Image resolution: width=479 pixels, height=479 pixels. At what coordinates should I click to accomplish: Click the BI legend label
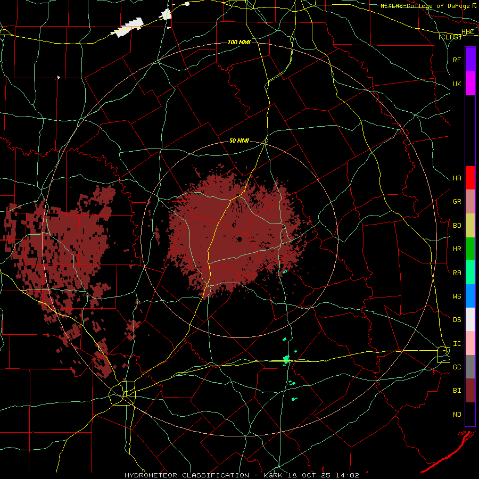(x=457, y=391)
